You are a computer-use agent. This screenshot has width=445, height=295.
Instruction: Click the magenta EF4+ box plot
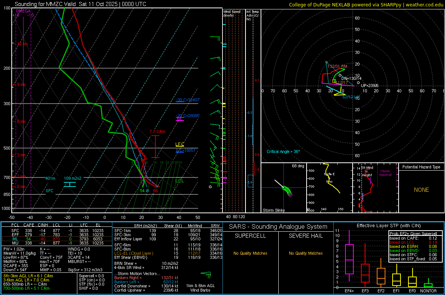point(349,256)
